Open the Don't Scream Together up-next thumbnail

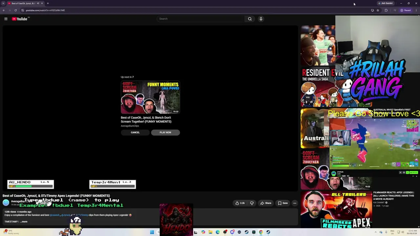click(150, 97)
